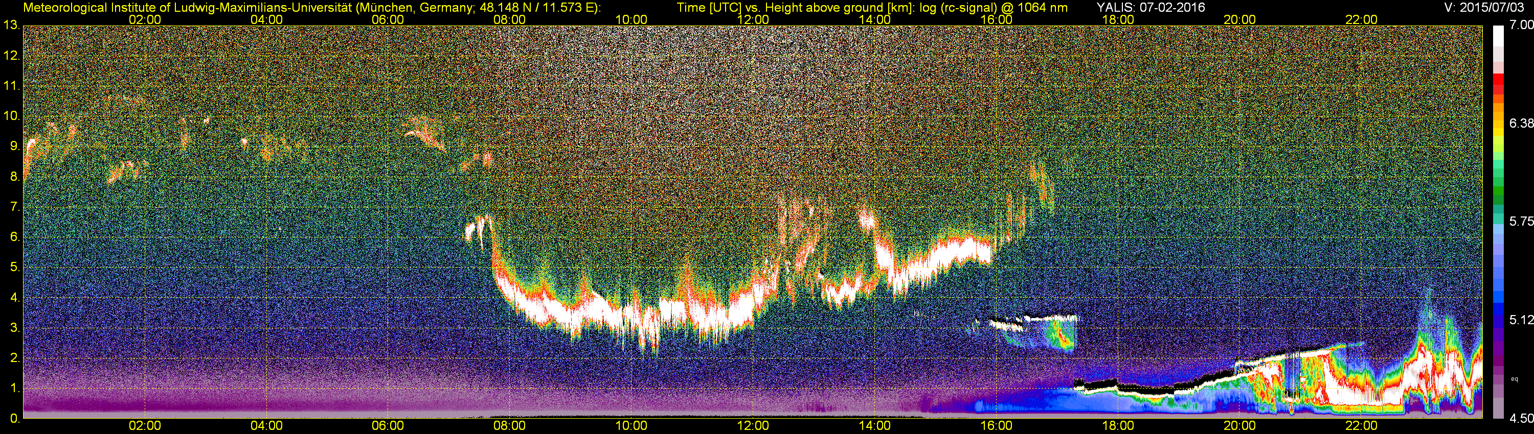
Task: Click the 3 km height axis label
Action: pyautogui.click(x=14, y=328)
